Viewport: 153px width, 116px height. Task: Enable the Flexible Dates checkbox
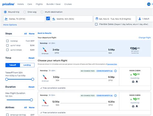[96, 24]
